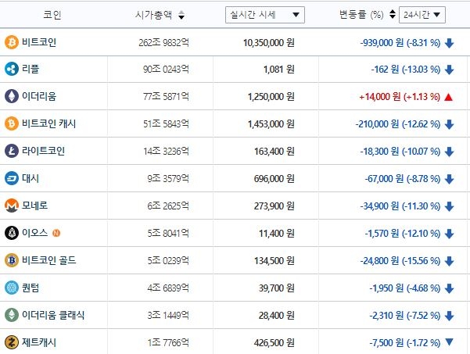Viewport: 470px width, 354px height.
Task: Click the Litecoin coin icon
Action: click(x=12, y=151)
